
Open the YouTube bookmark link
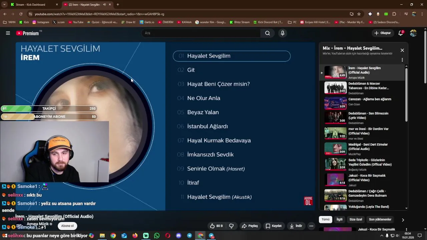(76, 22)
